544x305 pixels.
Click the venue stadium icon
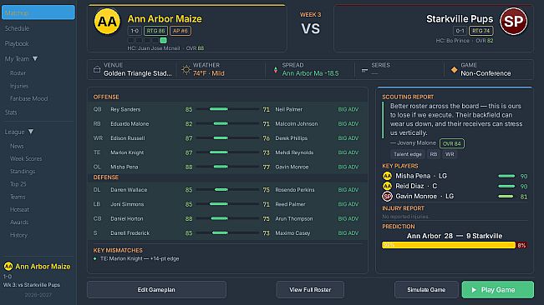(x=97, y=69)
